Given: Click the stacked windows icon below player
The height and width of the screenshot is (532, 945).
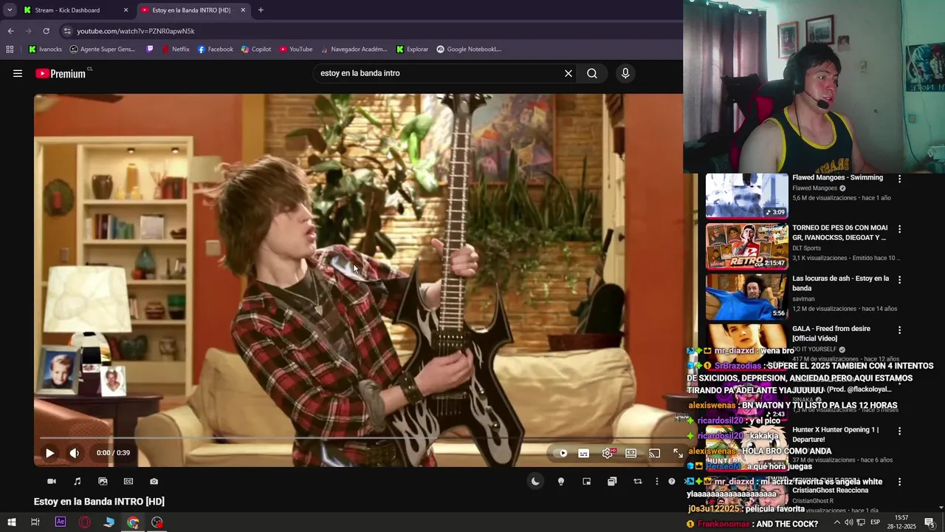Looking at the screenshot, I should [x=612, y=481].
